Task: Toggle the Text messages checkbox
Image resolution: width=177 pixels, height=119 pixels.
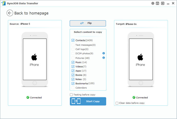Action: pyautogui.click(x=73, y=45)
